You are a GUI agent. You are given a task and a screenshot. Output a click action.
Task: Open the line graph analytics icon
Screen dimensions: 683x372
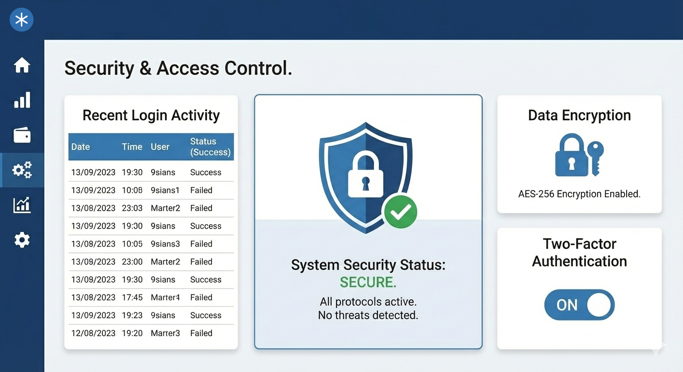tap(22, 205)
